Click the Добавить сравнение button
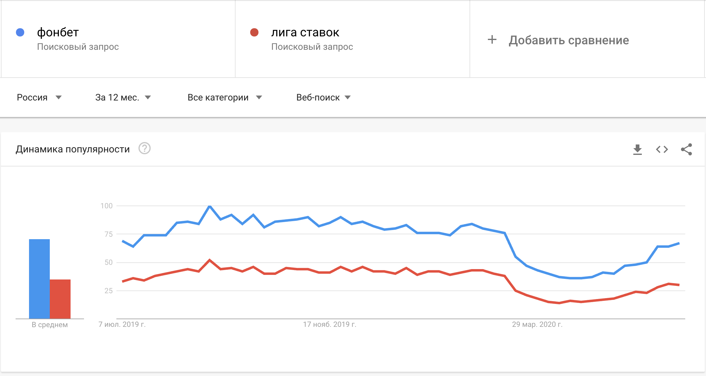This screenshot has height=376, width=706. (x=569, y=40)
